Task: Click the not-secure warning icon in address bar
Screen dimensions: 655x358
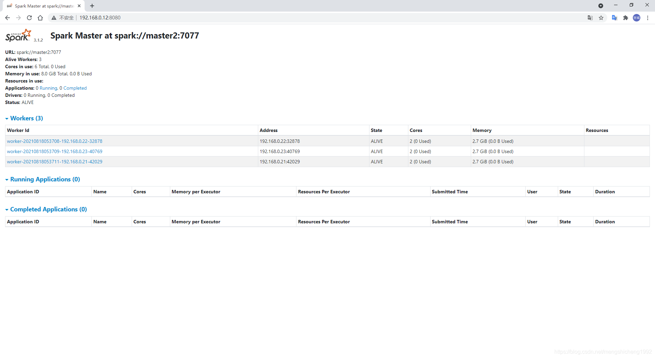Action: (x=54, y=18)
